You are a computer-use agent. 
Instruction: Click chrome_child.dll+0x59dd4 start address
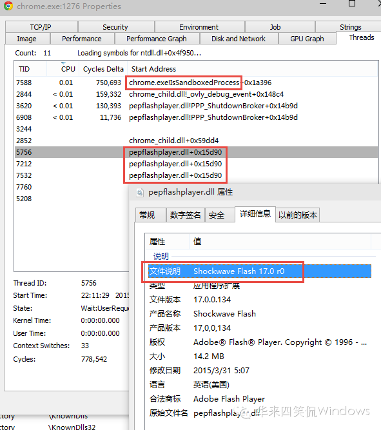click(x=173, y=141)
